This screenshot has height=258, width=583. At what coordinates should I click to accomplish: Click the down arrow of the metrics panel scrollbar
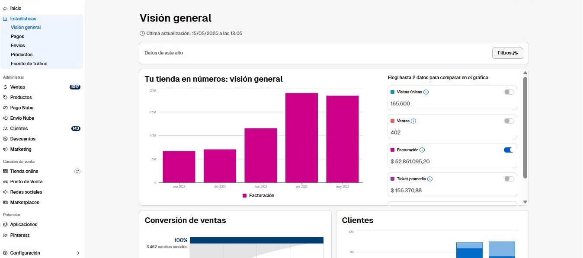tap(525, 201)
